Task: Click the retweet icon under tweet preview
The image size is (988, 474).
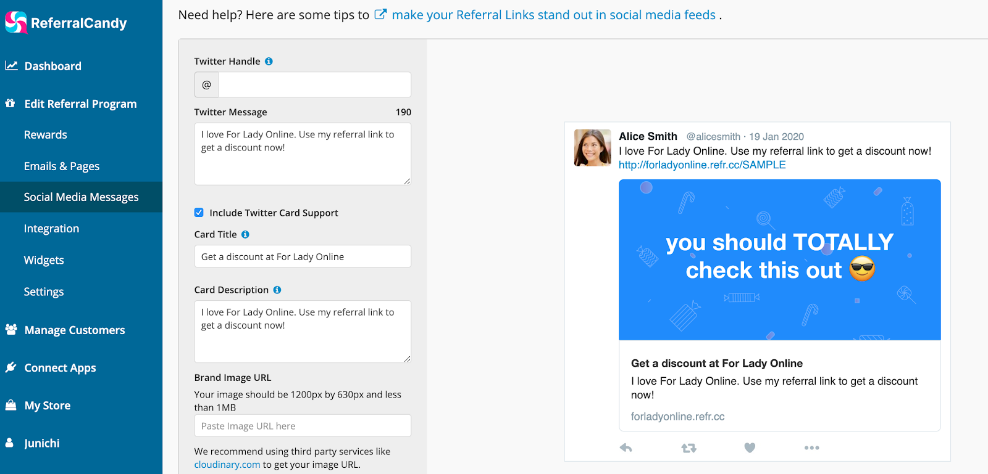Action: 689,448
